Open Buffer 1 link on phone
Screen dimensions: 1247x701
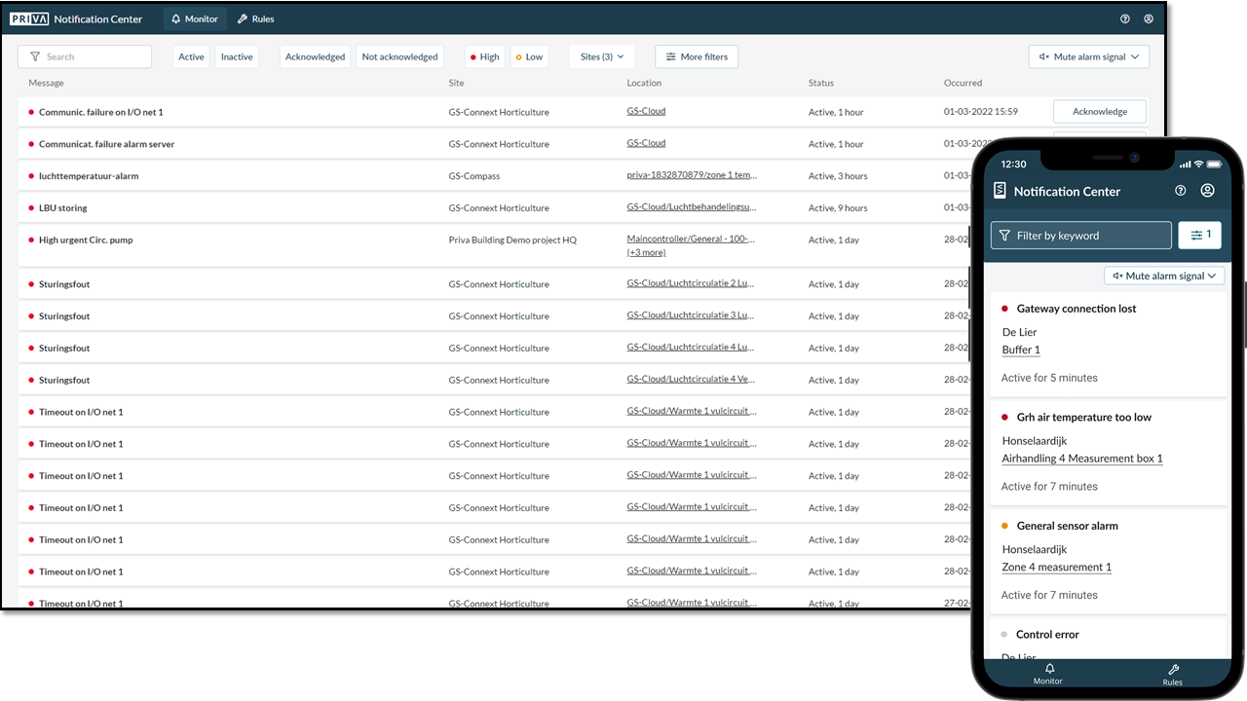[x=1021, y=350]
